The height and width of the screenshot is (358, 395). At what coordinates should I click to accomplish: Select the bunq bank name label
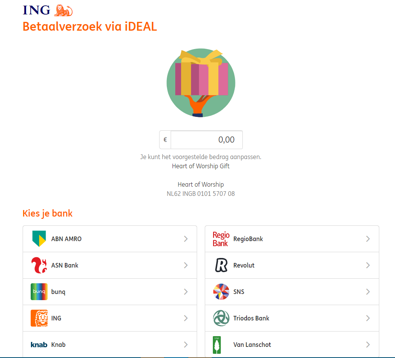click(x=58, y=292)
